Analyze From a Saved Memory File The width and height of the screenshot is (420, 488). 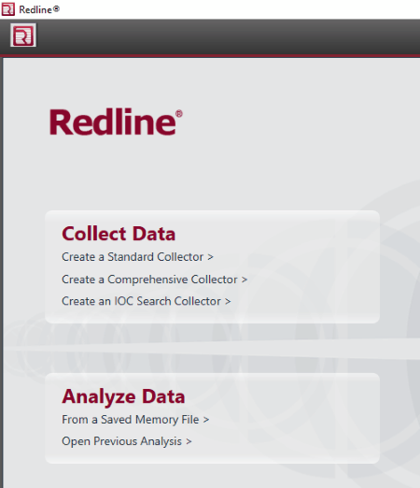135,420
